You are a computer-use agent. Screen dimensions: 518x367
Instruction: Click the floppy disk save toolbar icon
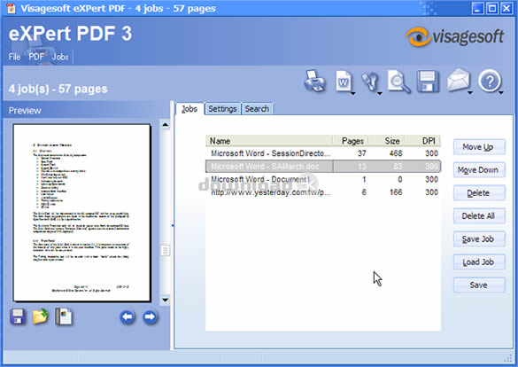tap(429, 82)
